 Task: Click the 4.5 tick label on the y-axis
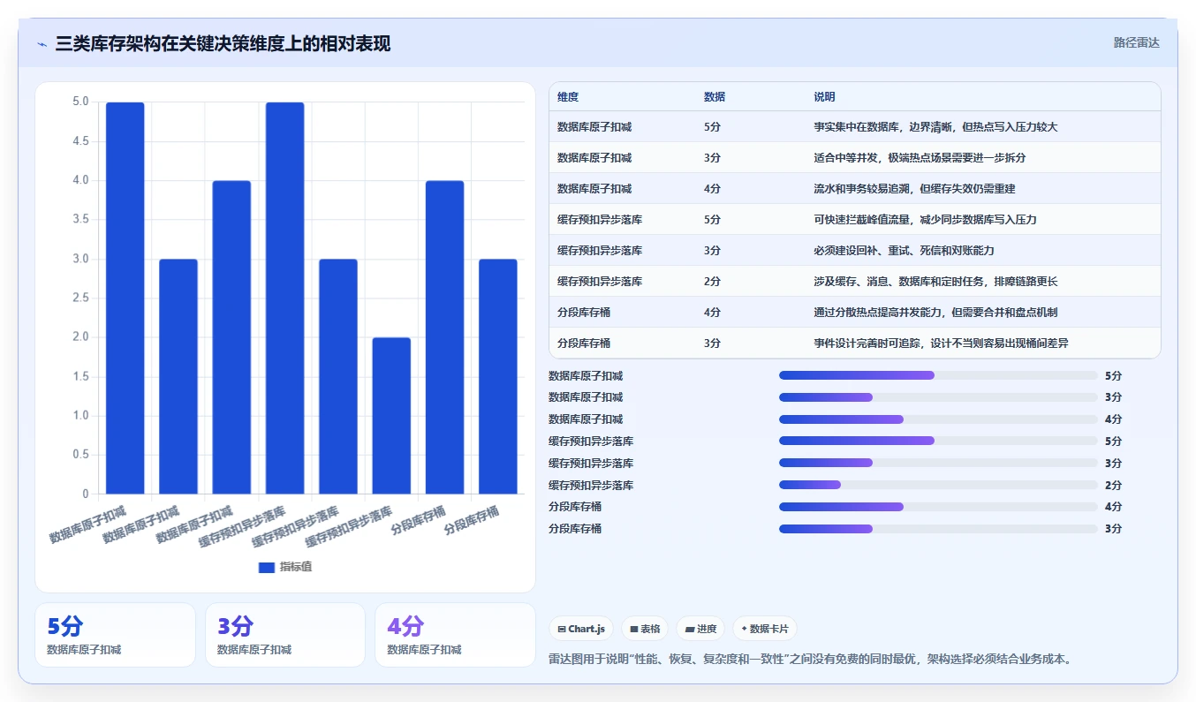click(79, 141)
